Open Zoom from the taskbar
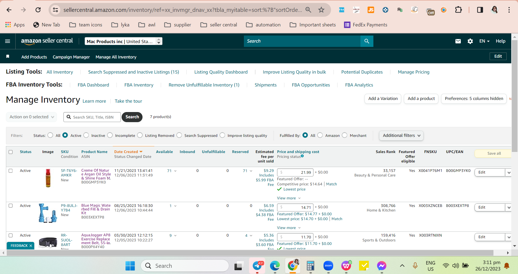This screenshot has height=274, width=518. pyautogui.click(x=328, y=266)
